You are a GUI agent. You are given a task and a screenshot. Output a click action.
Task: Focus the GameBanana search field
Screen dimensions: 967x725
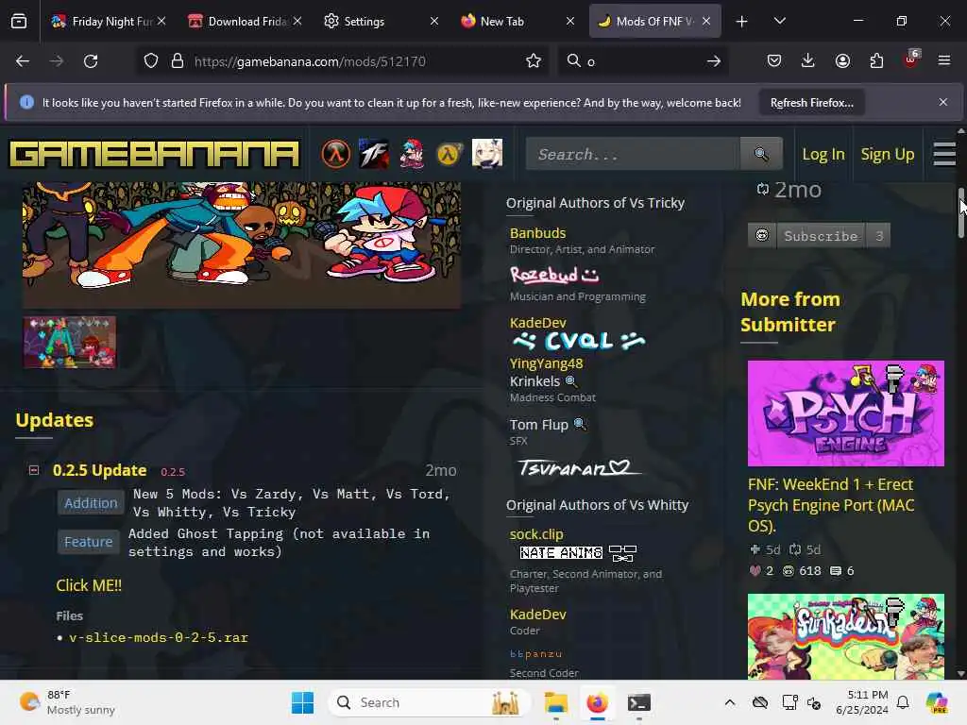point(633,154)
